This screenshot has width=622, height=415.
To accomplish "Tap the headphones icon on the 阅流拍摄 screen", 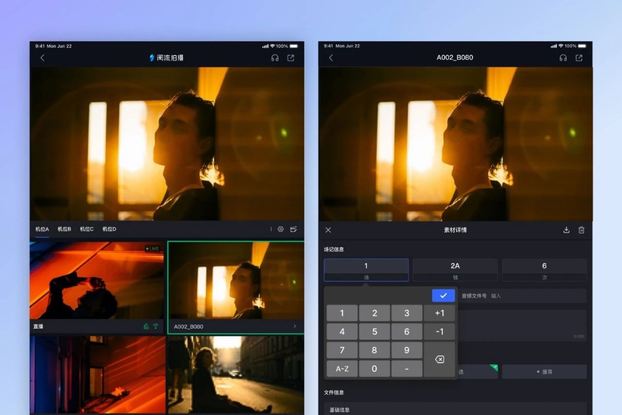I will click(x=275, y=58).
